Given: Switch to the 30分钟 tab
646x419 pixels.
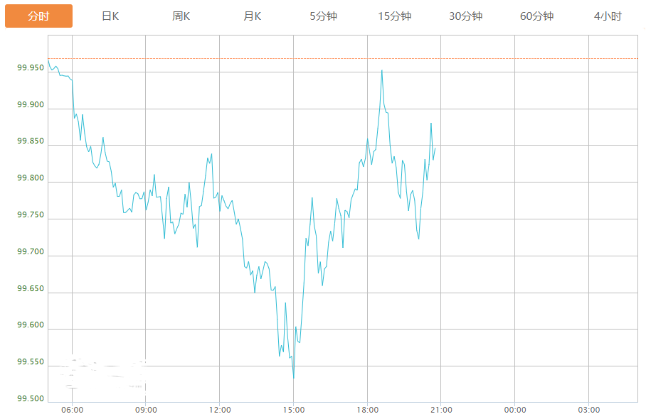Looking at the screenshot, I should tap(466, 16).
